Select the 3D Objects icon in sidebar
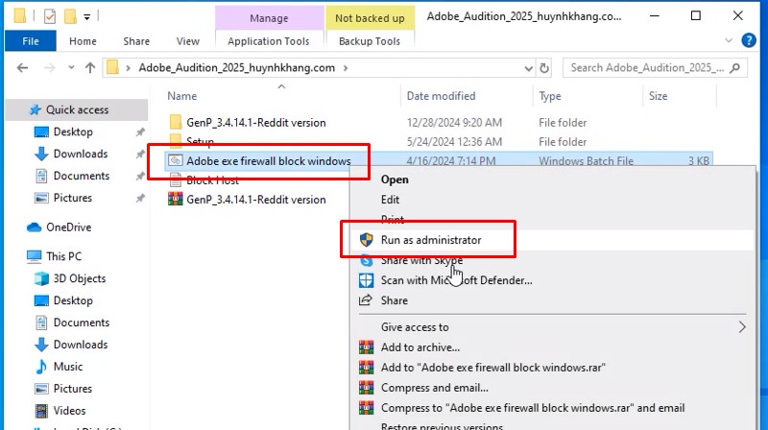This screenshot has height=430, width=768. [41, 278]
